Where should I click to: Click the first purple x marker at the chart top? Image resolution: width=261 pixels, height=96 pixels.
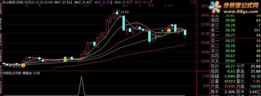(x=27, y=6)
